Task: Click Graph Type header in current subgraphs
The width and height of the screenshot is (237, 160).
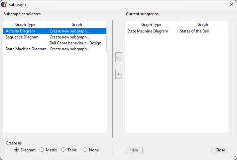Action: point(151,25)
